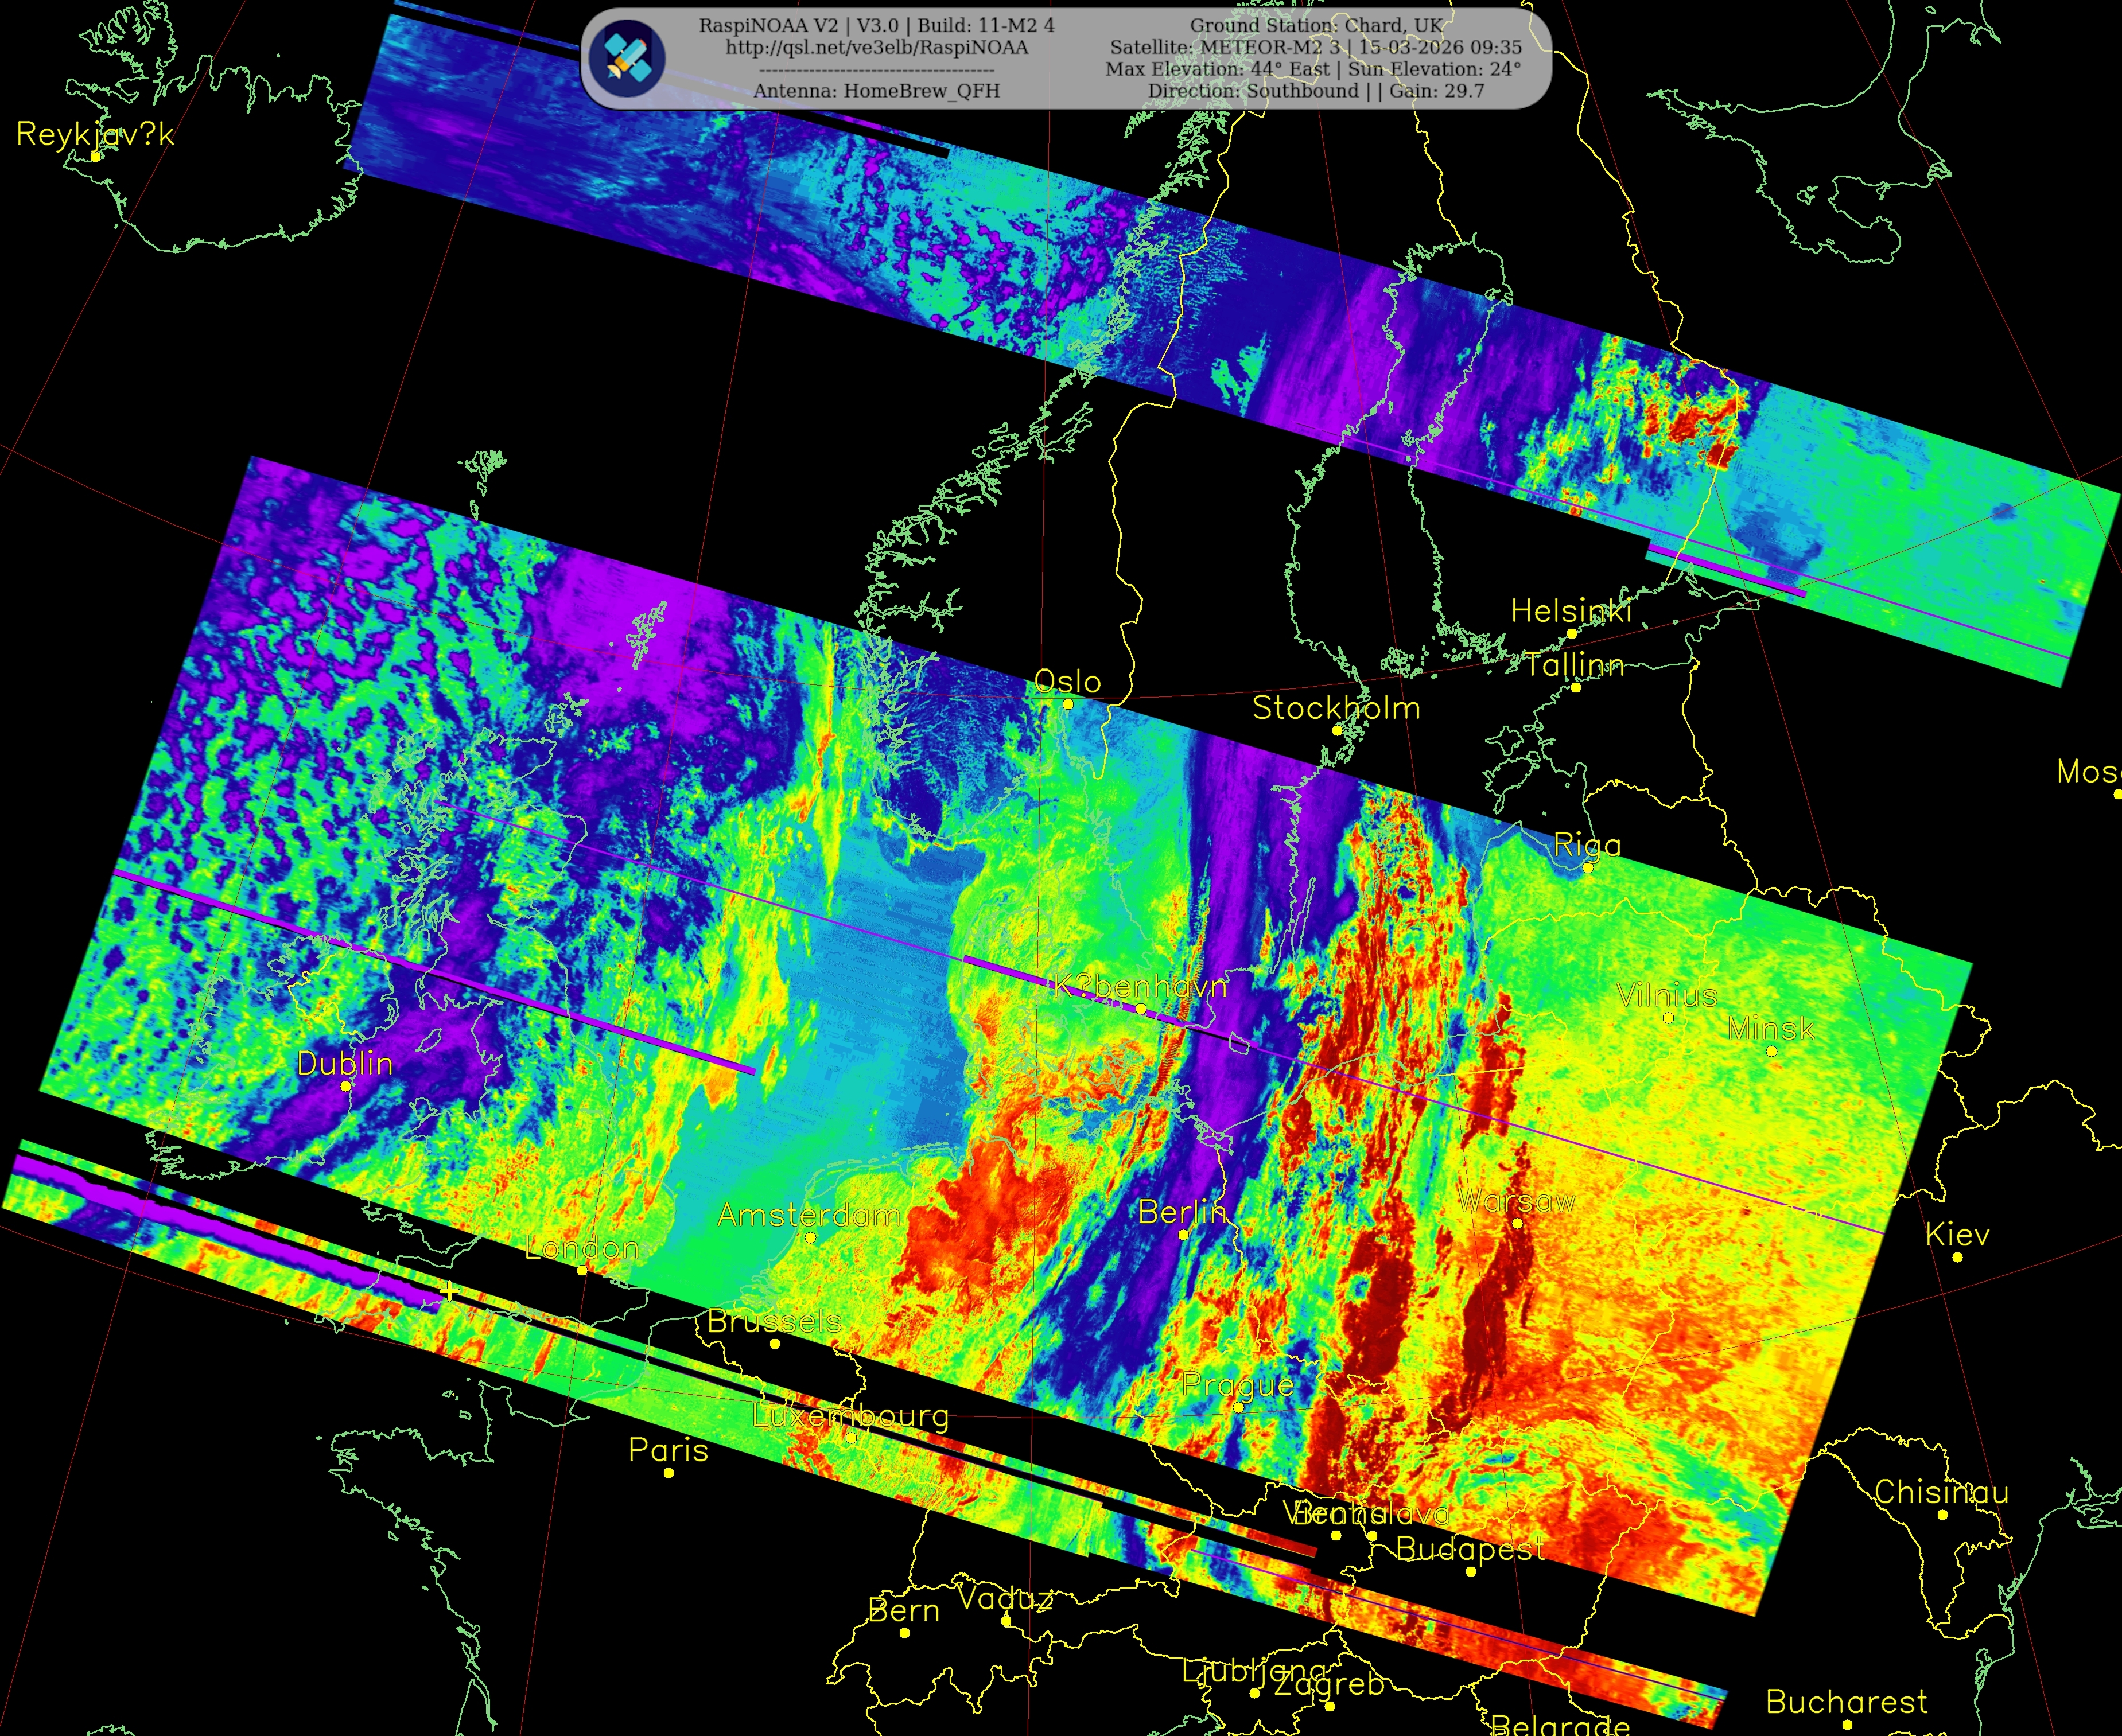Screen dimensions: 2122x1736
Task: Click the Helsinki city label
Action: pyautogui.click(x=1570, y=611)
